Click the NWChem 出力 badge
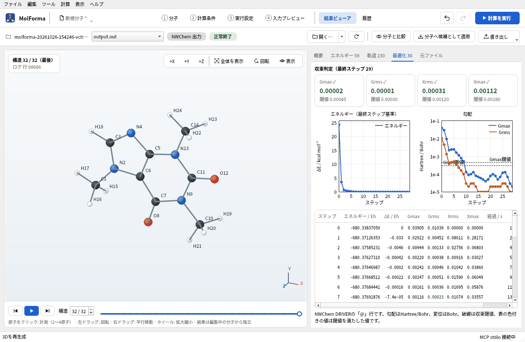Viewport: 525px width, 342px height. tap(186, 36)
